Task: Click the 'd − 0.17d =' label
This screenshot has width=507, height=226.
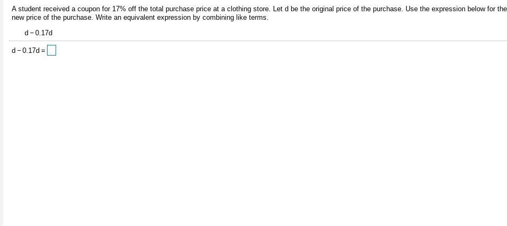Action: tap(28, 50)
